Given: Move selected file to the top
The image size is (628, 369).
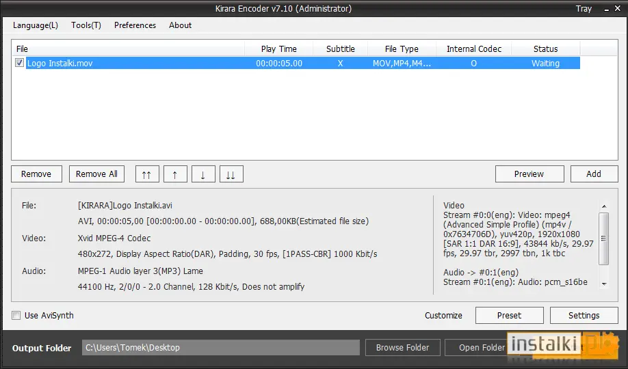Looking at the screenshot, I should (x=147, y=174).
